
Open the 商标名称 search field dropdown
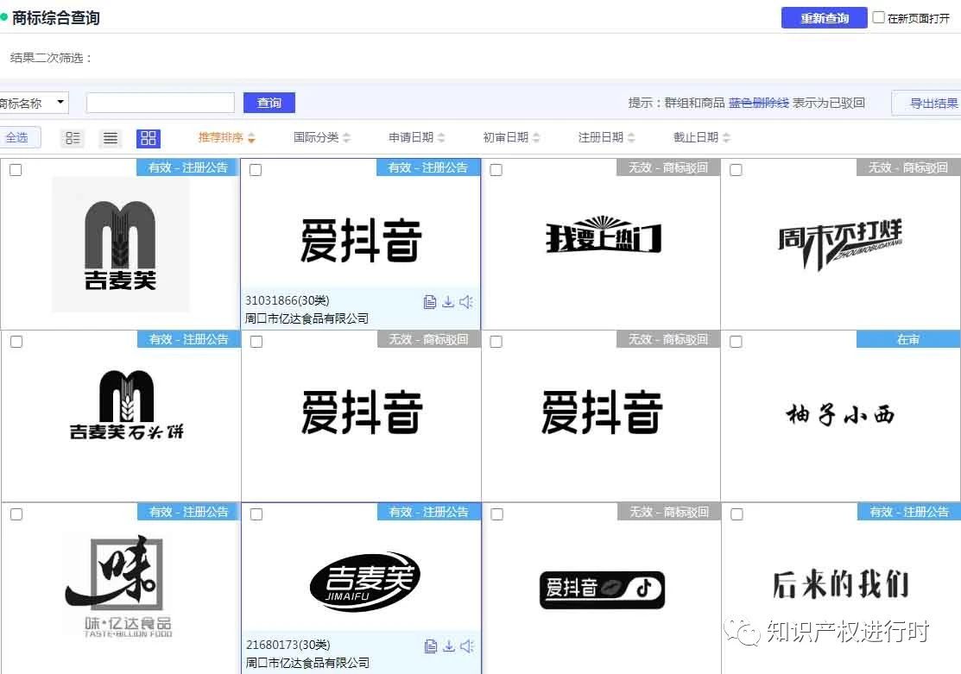tap(33, 103)
